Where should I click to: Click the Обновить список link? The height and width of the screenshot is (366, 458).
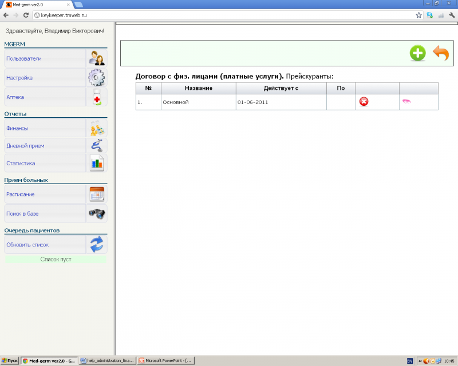(x=27, y=245)
